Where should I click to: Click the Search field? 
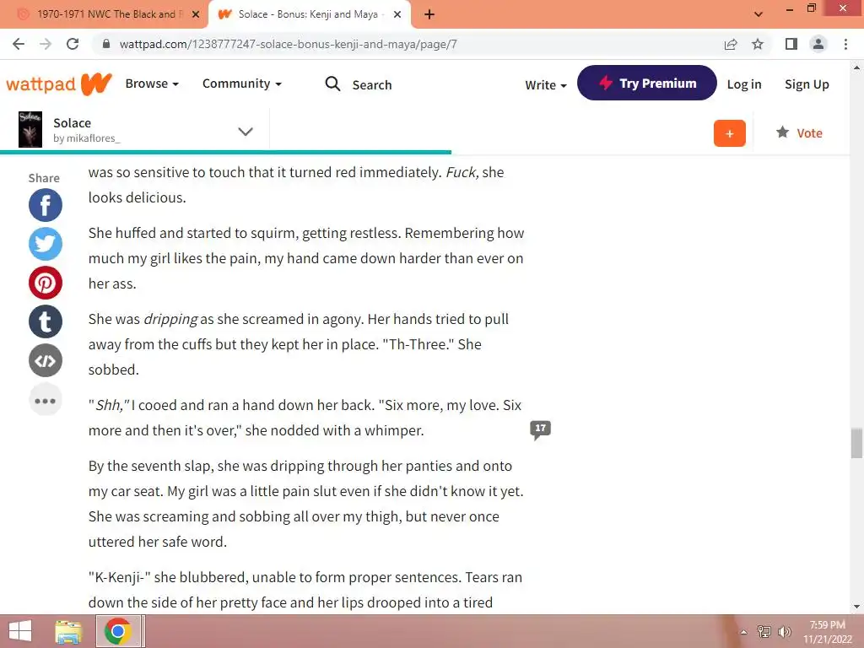359,84
